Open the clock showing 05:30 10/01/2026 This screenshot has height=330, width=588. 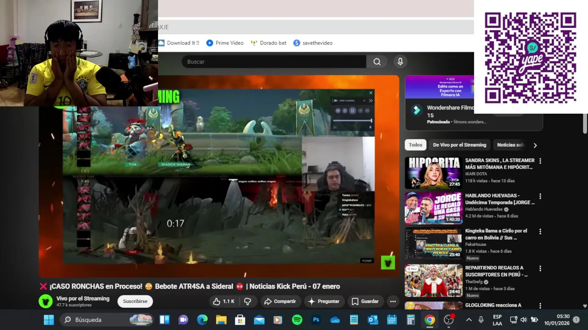pyautogui.click(x=557, y=320)
